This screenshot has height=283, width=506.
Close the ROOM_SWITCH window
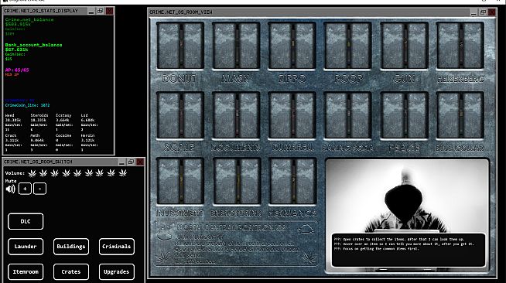pyautogui.click(x=140, y=162)
